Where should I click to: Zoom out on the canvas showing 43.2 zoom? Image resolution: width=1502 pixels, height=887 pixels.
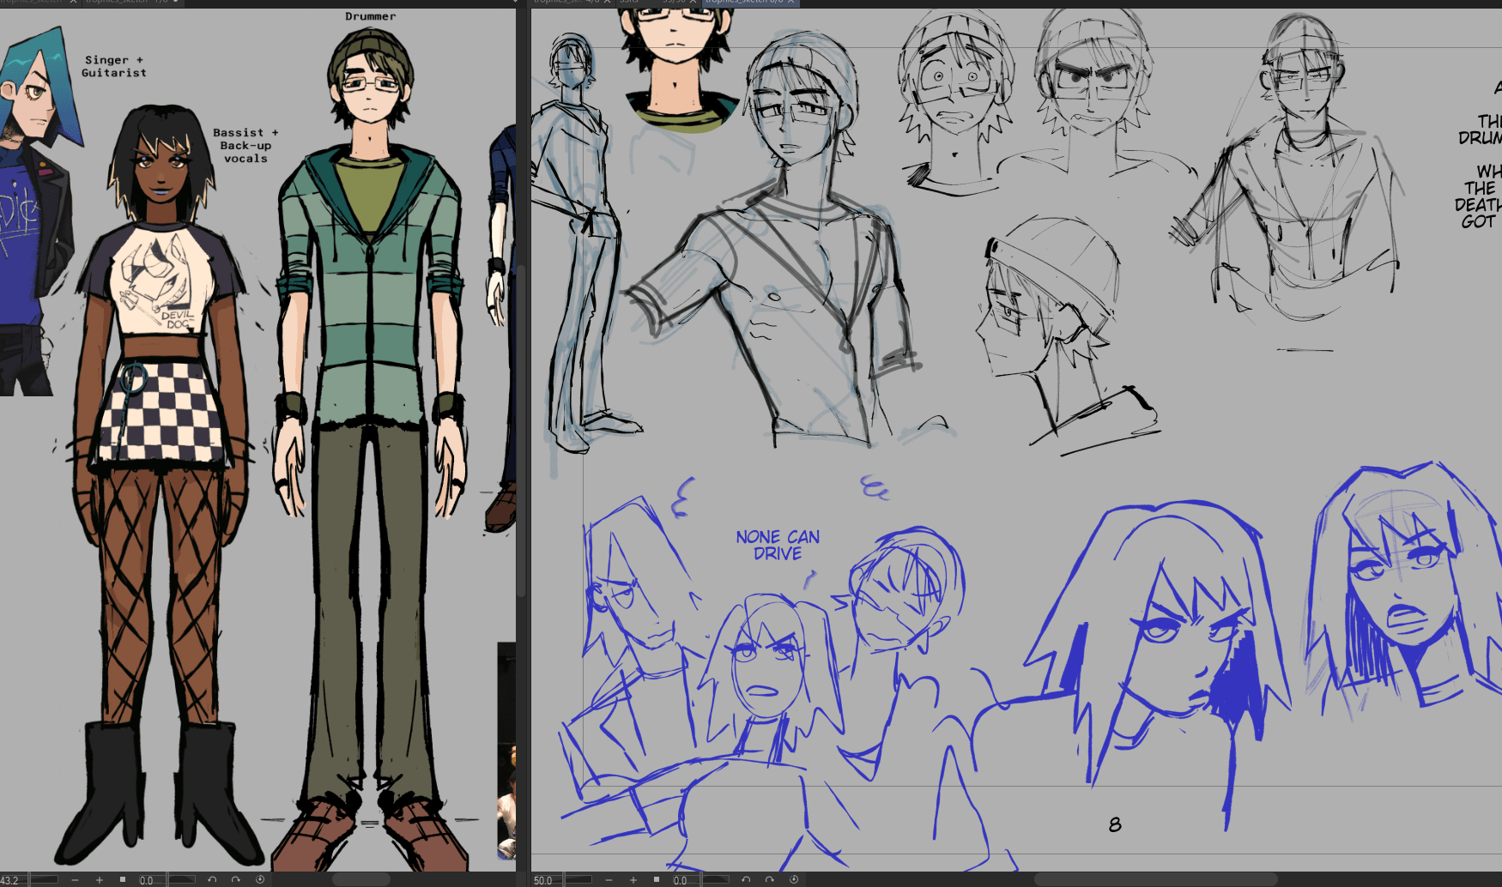tap(75, 880)
